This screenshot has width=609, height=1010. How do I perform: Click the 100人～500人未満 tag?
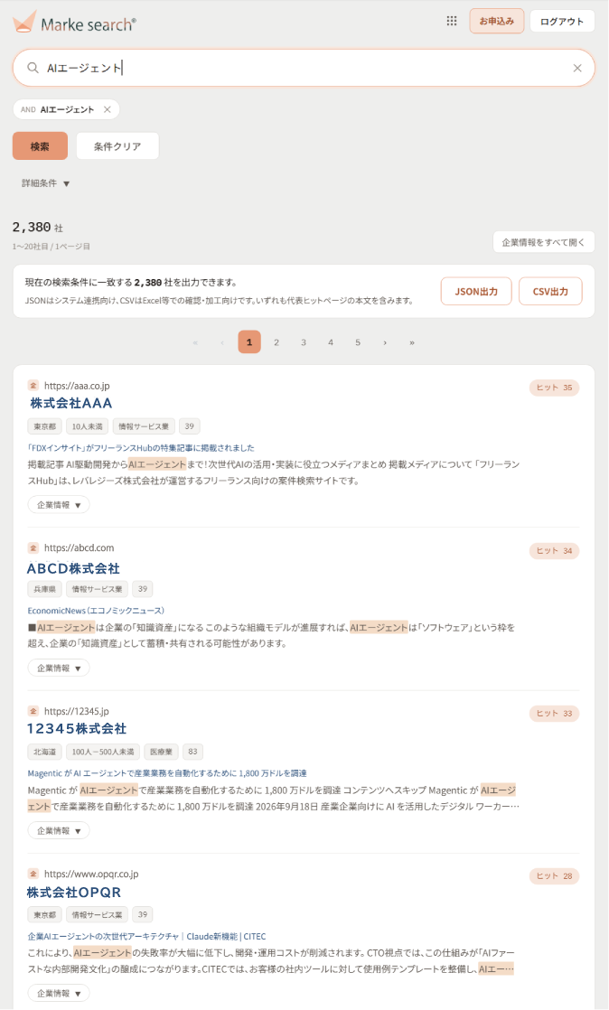pyautogui.click(x=102, y=752)
